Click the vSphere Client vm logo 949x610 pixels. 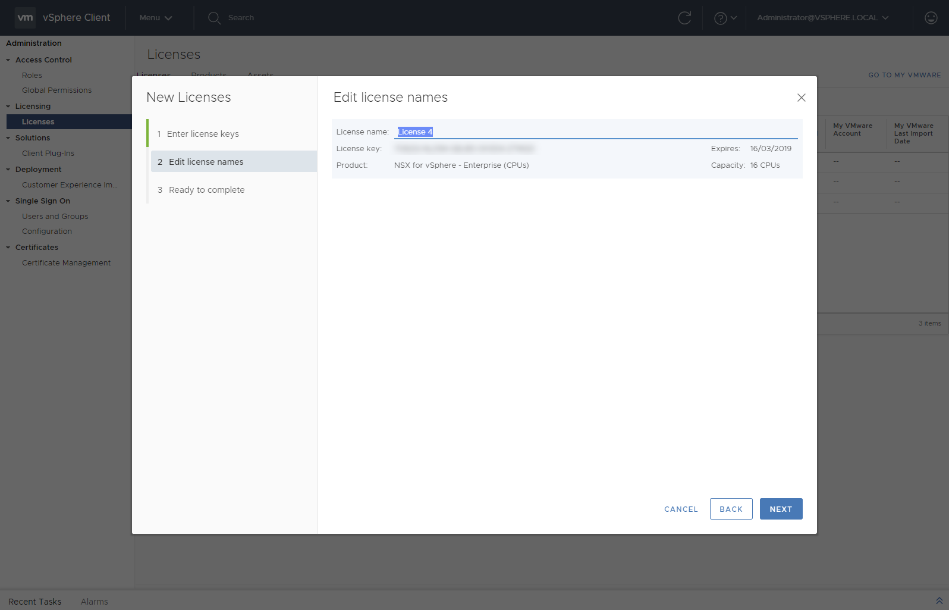coord(25,18)
